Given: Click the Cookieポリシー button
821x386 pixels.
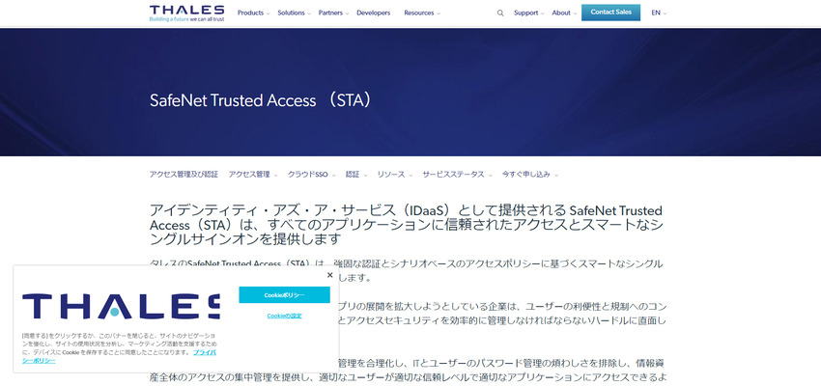Looking at the screenshot, I should click(284, 295).
